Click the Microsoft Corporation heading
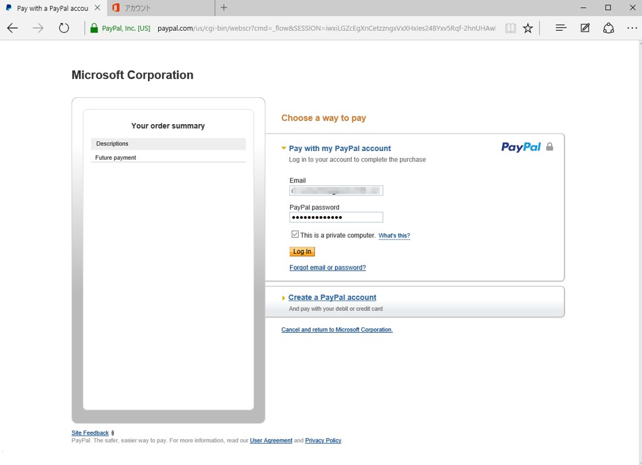The width and height of the screenshot is (642, 465). click(132, 75)
